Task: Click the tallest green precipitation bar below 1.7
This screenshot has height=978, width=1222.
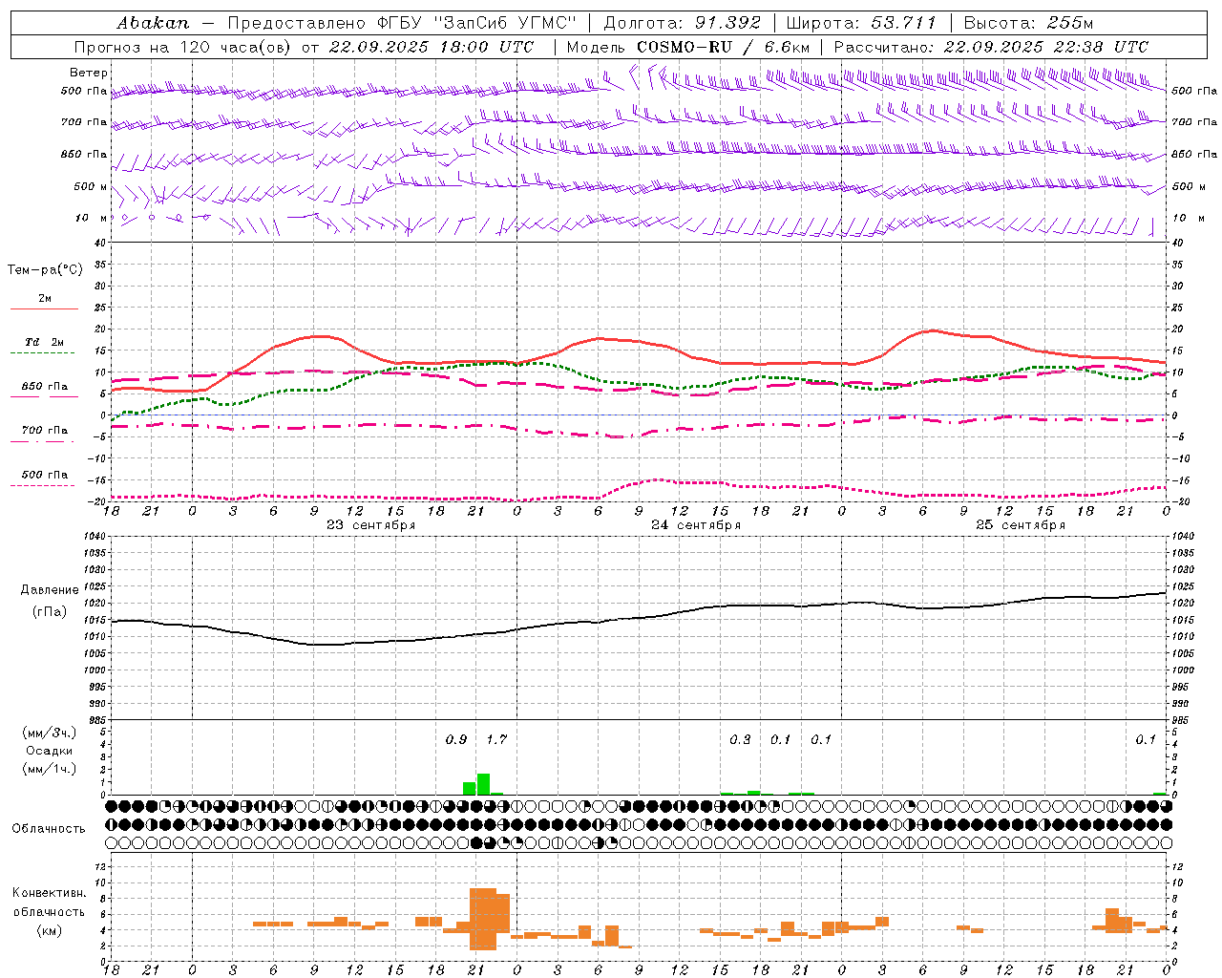Action: [x=483, y=784]
